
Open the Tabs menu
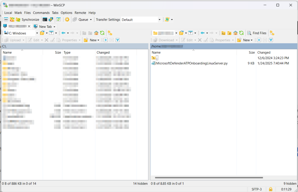(x=55, y=13)
